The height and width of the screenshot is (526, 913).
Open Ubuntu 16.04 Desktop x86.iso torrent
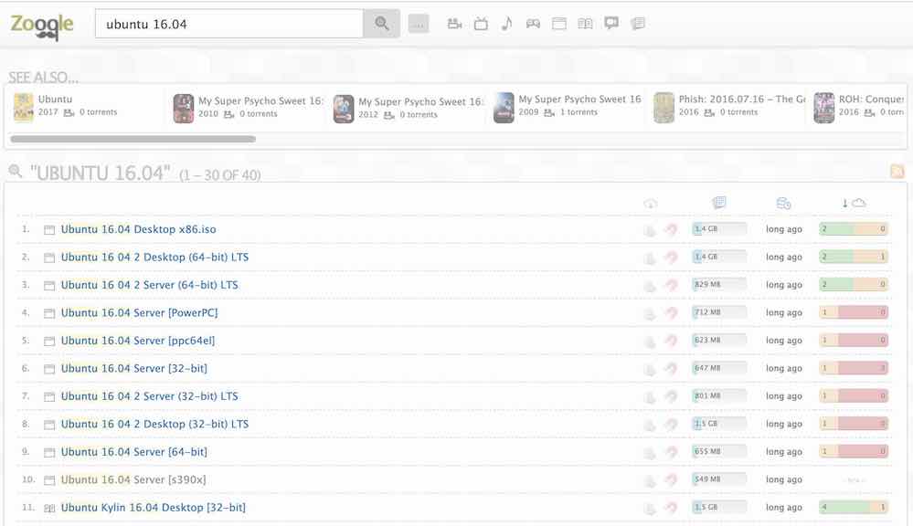138,229
